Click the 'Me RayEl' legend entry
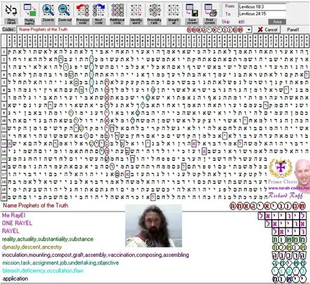 coord(14,215)
